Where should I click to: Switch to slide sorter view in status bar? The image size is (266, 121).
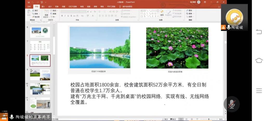(186, 119)
